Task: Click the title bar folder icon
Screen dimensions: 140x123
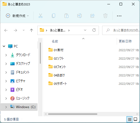Action: [5, 4]
